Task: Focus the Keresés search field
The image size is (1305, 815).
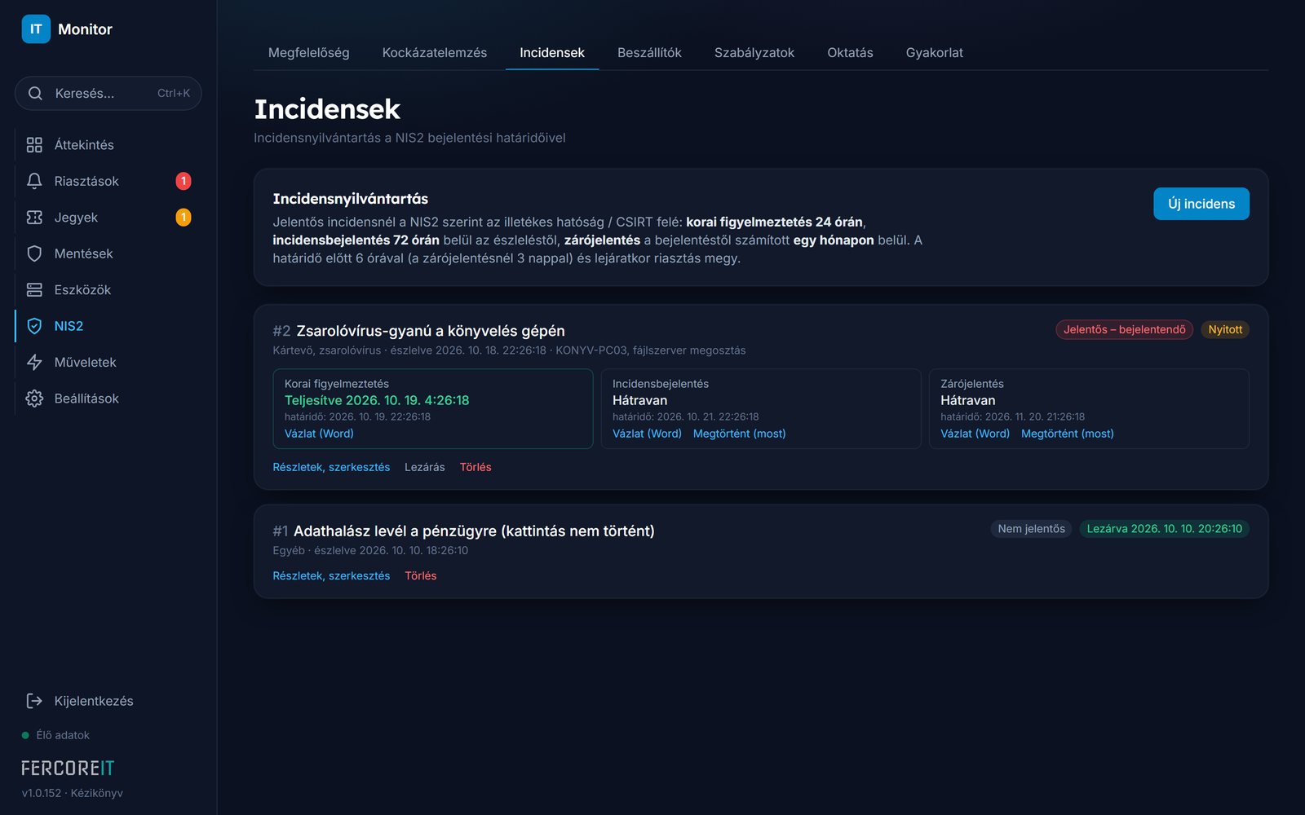Action: click(x=108, y=94)
